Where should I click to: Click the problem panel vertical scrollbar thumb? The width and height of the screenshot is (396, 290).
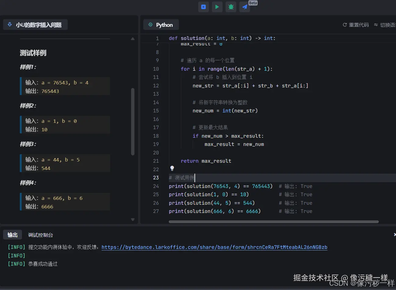coord(133,122)
